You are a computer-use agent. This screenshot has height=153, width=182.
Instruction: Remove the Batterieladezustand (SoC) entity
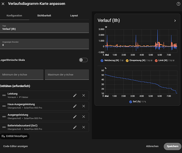point(84,127)
